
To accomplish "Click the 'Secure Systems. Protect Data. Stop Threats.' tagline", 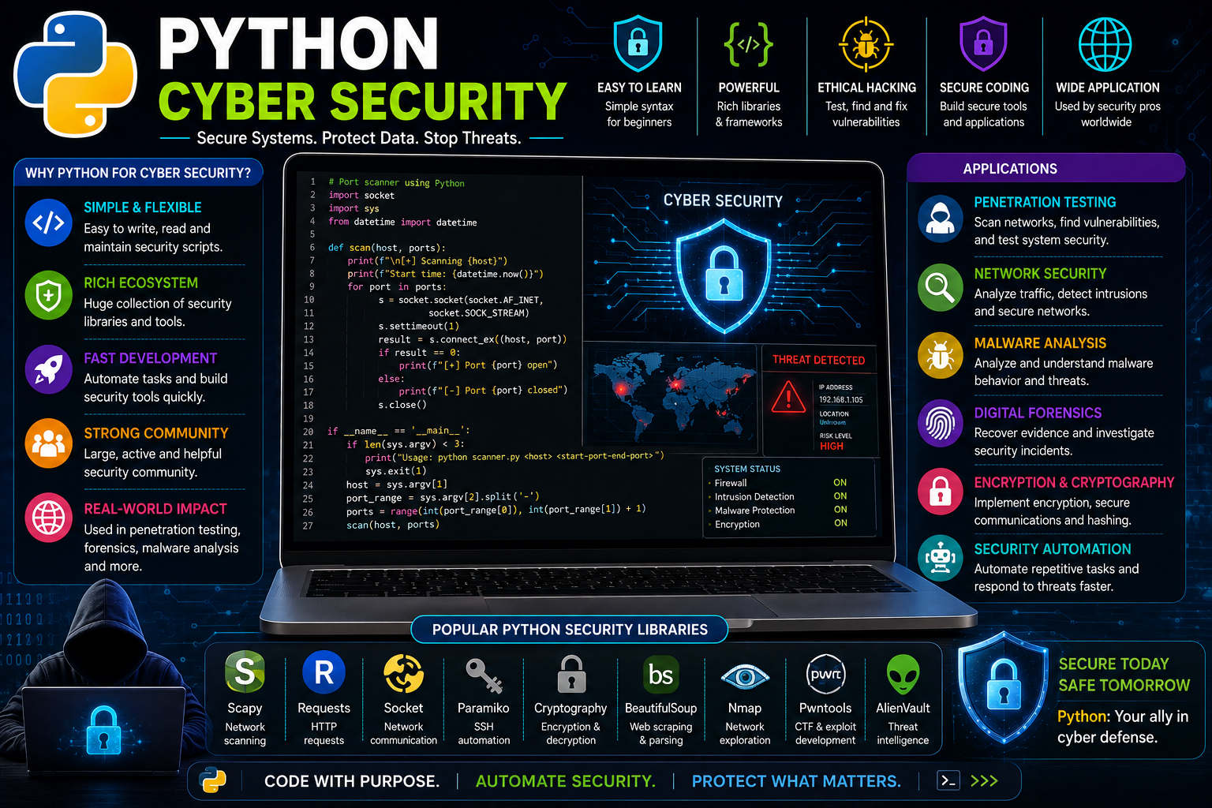I will tap(359, 138).
